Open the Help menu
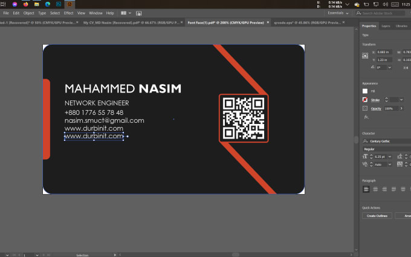The height and width of the screenshot is (257, 411). pos(110,13)
